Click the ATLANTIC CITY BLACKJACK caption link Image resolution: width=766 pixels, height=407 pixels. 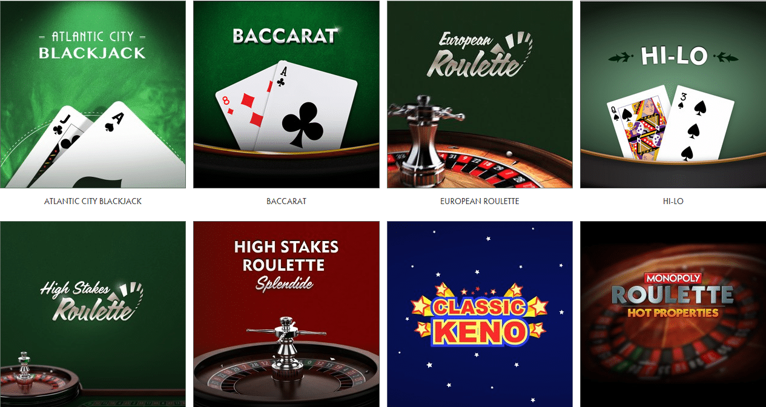coord(93,201)
